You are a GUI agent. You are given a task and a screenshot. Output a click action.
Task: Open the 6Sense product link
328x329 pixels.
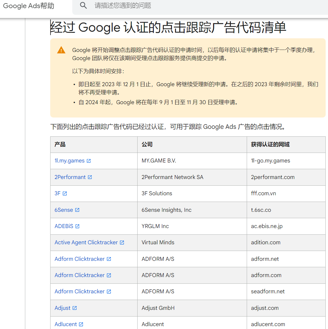tap(63, 210)
